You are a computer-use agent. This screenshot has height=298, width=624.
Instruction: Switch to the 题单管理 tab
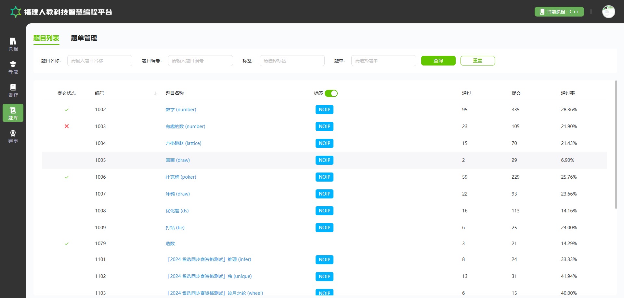click(84, 38)
